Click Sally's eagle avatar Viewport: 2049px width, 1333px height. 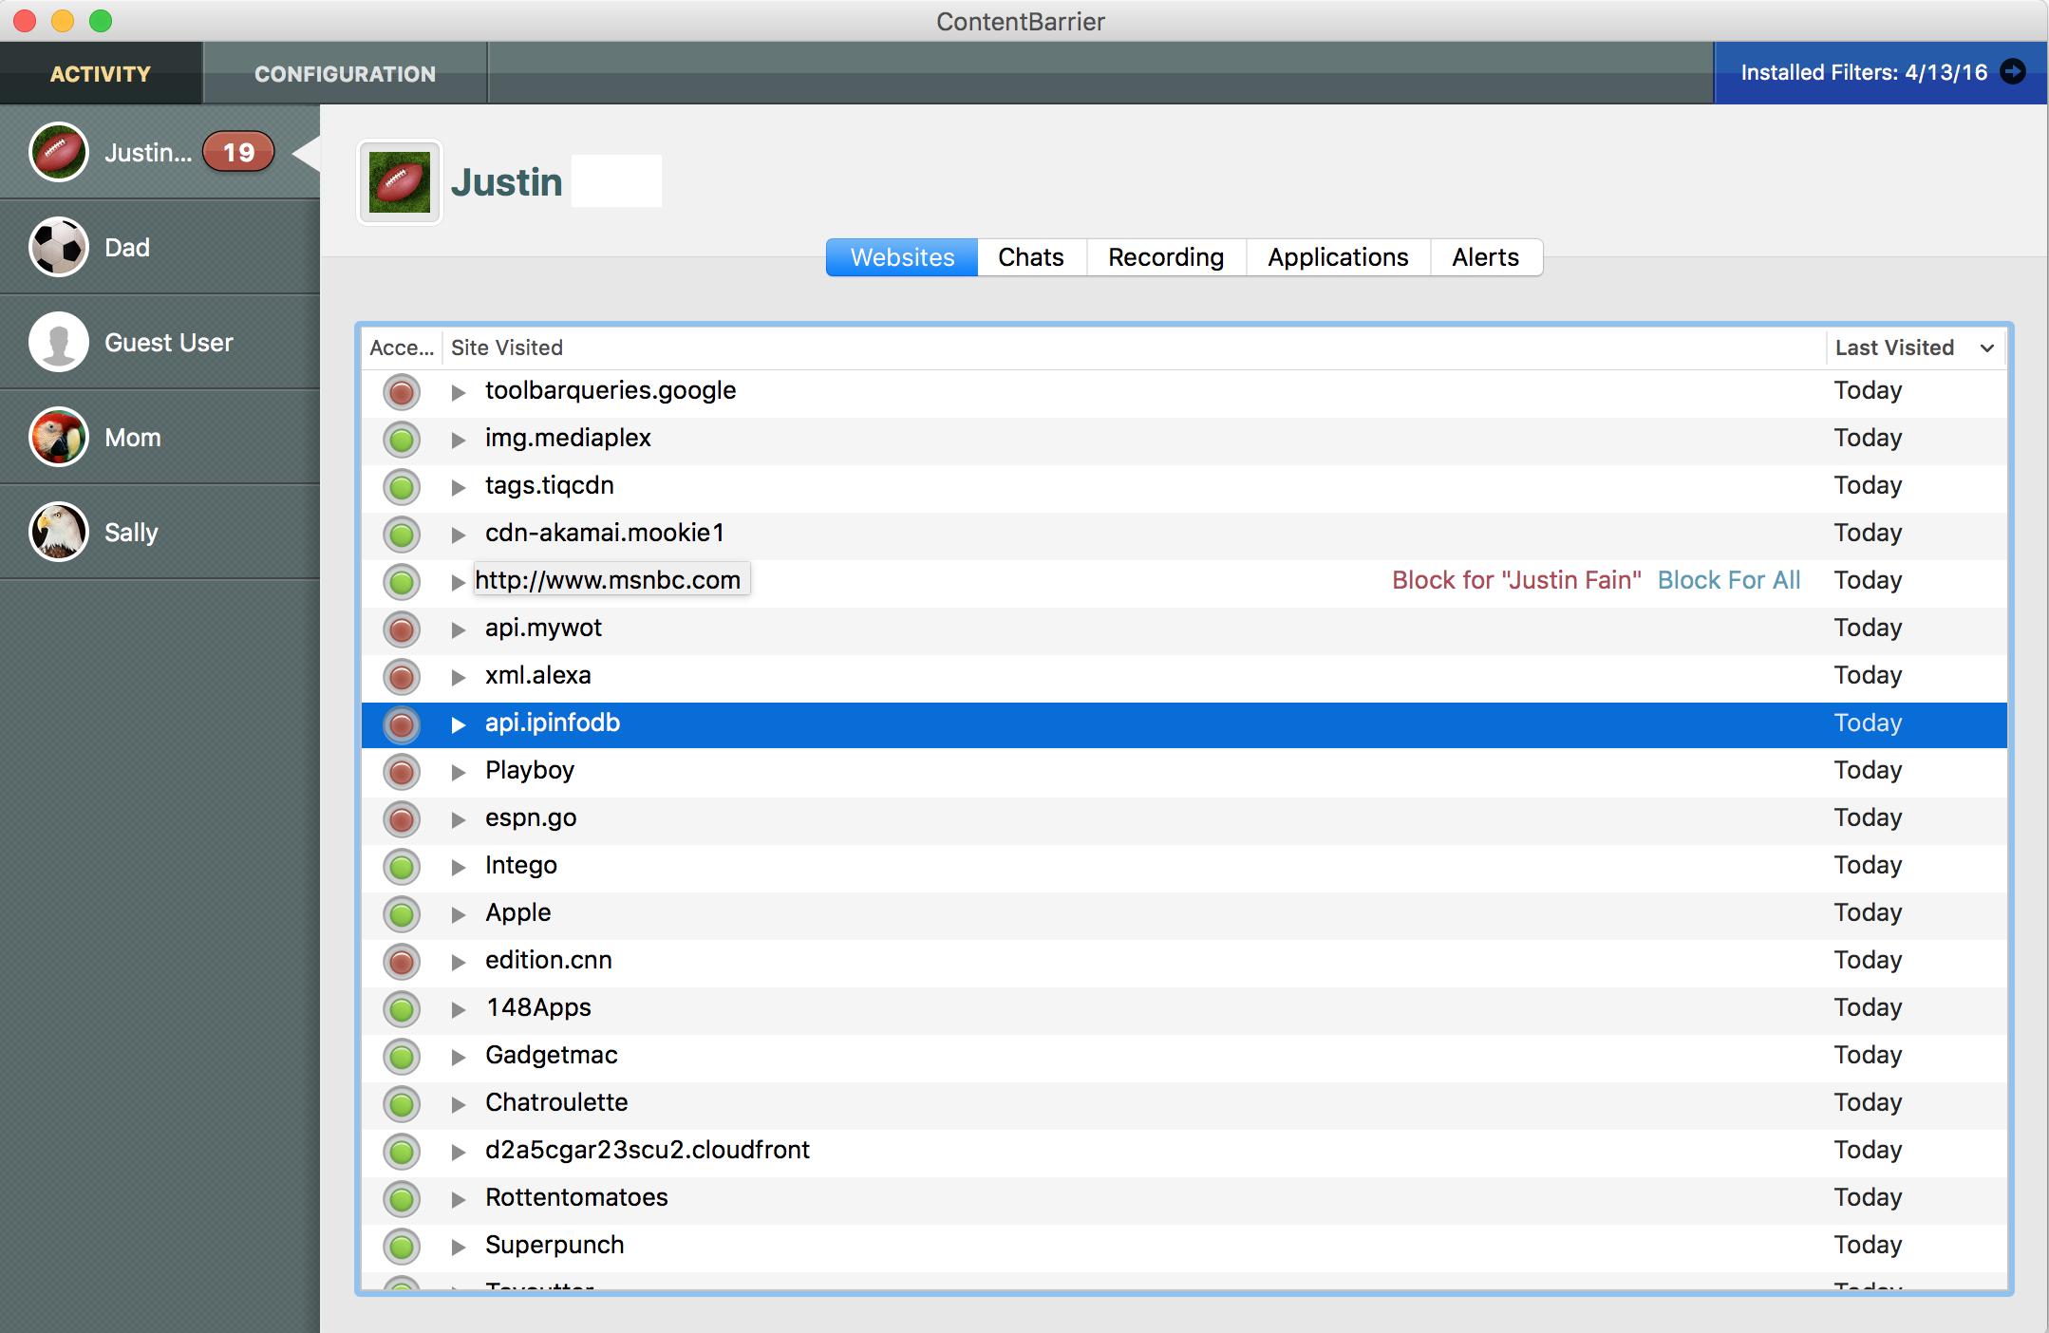tap(59, 532)
